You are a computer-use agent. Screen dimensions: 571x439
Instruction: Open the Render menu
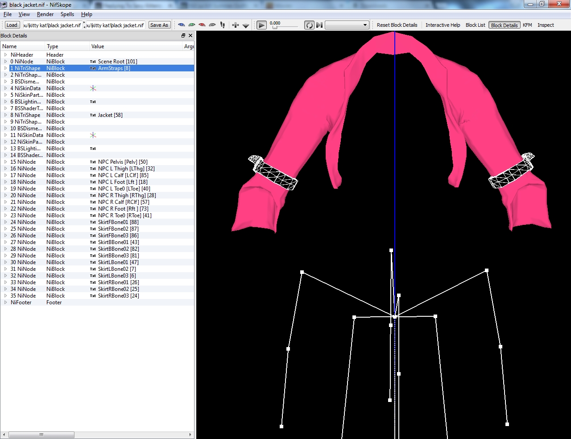[x=45, y=14]
